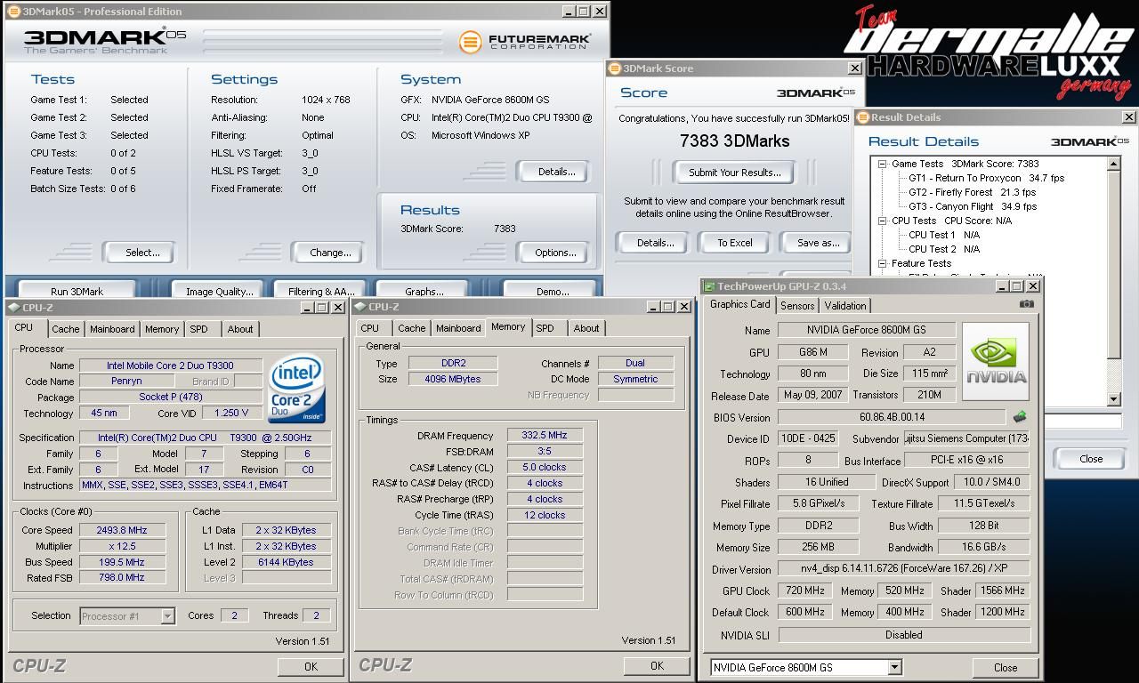The width and height of the screenshot is (1139, 683).
Task: Click the Close button in GPU-Z
Action: [x=1006, y=667]
